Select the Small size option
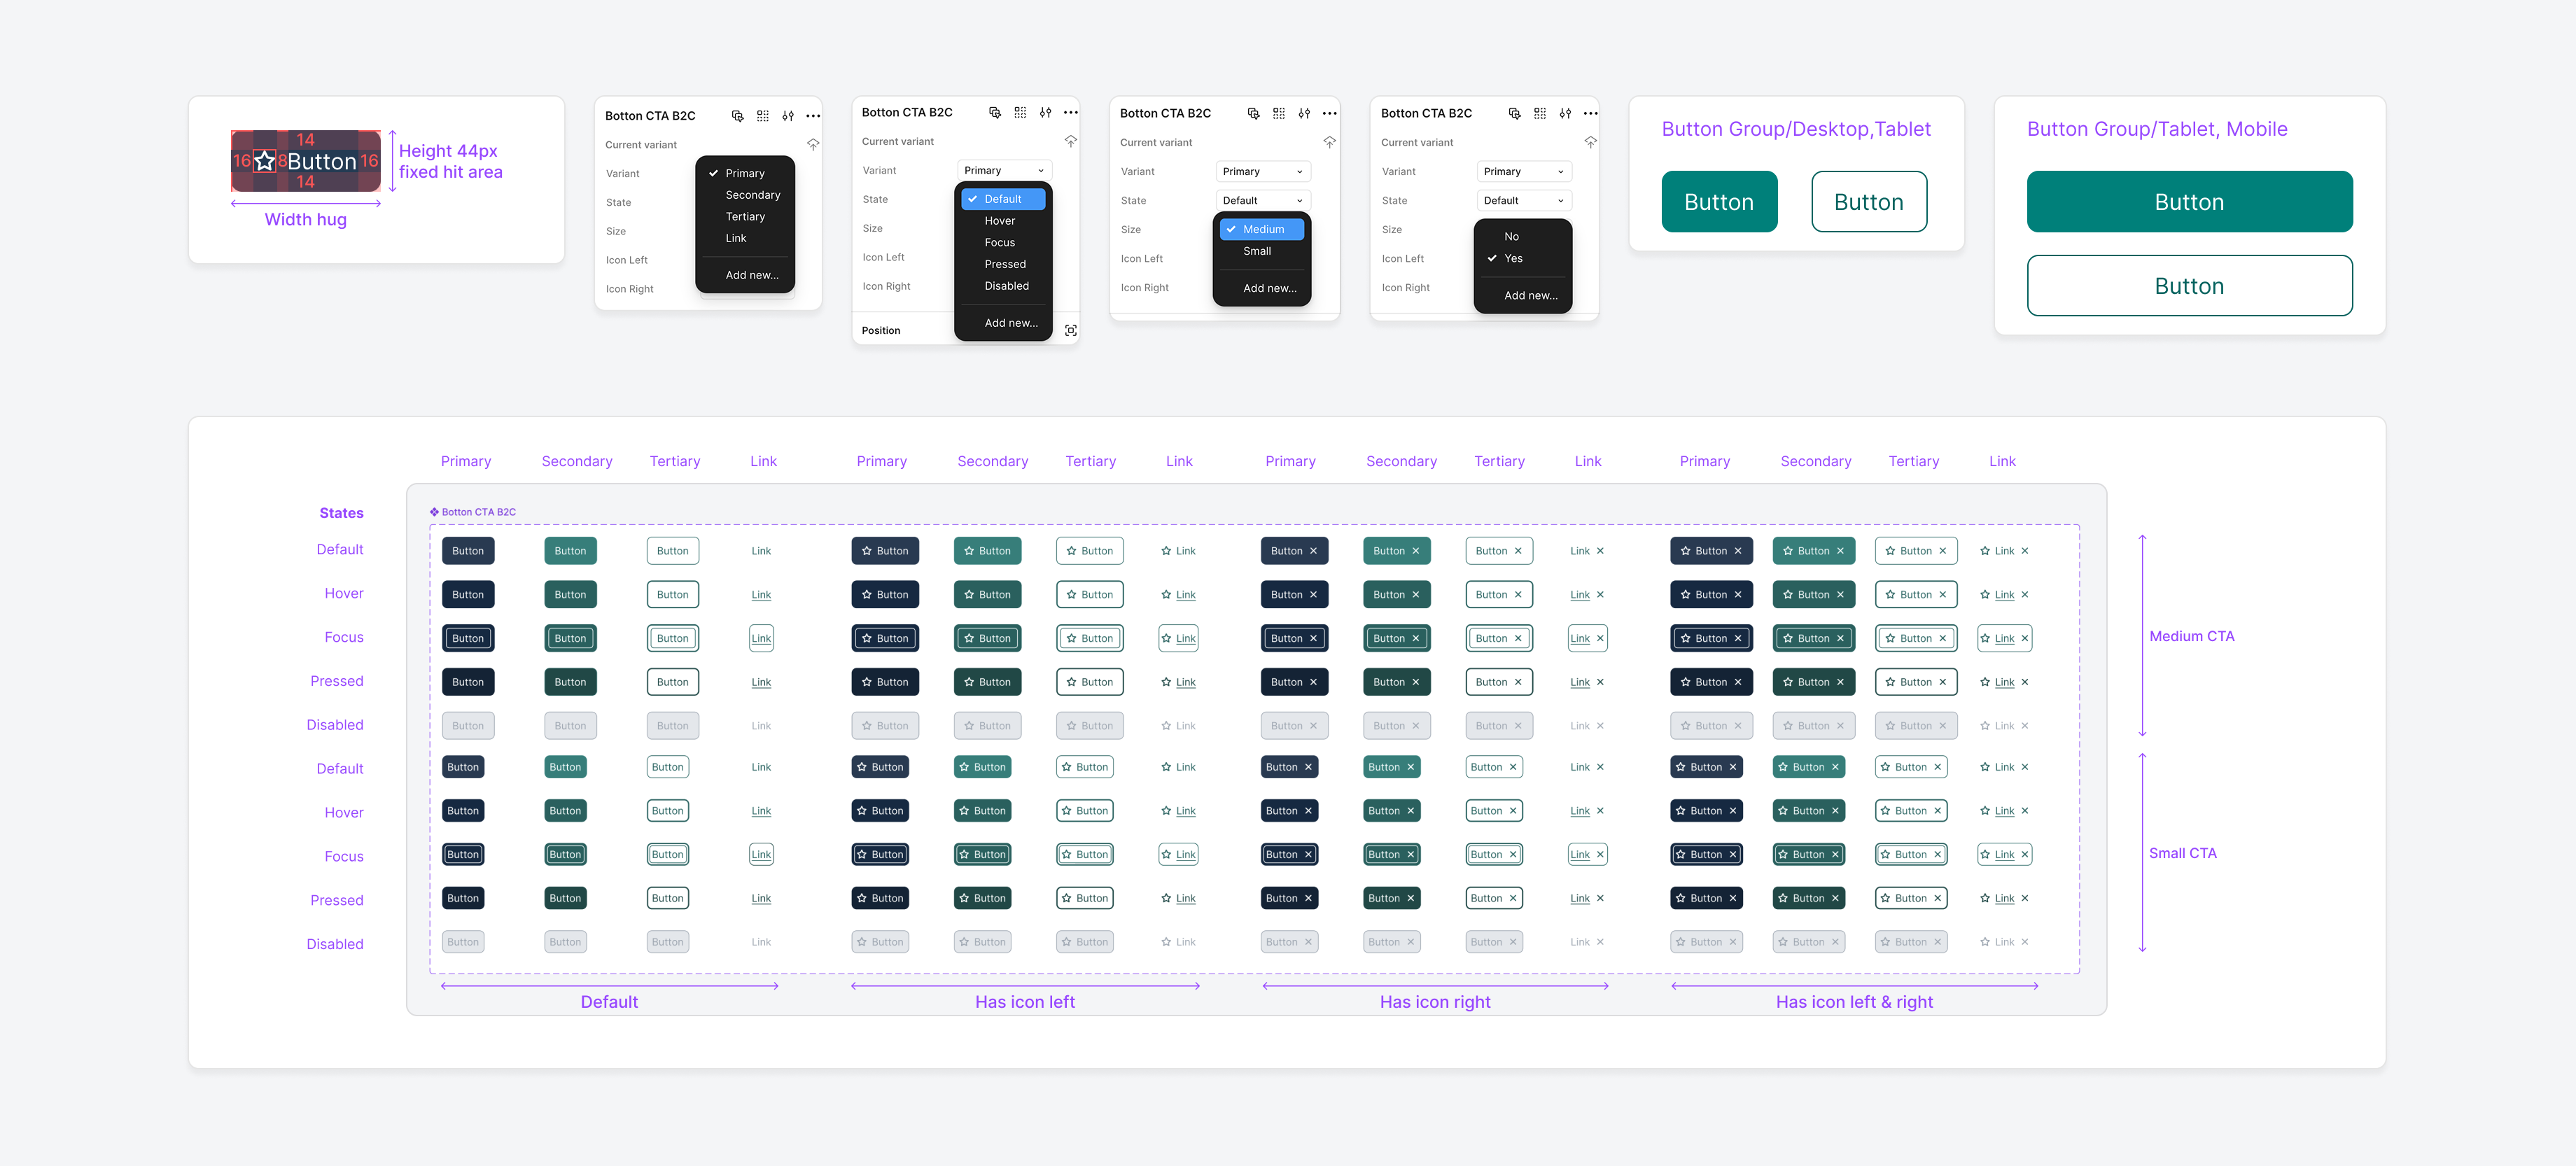The image size is (2576, 1166). [x=1257, y=251]
